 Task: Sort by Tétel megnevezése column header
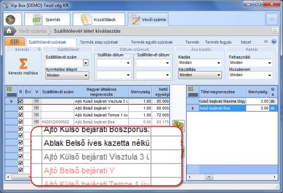tap(222, 92)
